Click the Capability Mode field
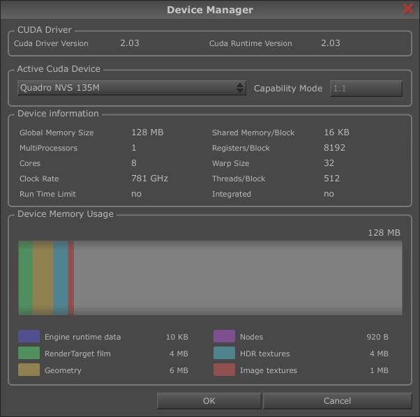Image resolution: width=420 pixels, height=417 pixels. click(x=366, y=89)
